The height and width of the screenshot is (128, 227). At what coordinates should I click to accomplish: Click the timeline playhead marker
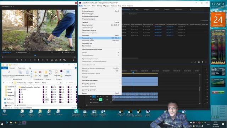coord(133,72)
